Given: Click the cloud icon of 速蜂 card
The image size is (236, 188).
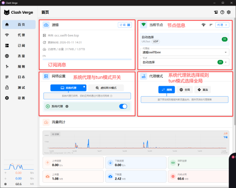Looking at the screenshot, I should (x=46, y=25).
